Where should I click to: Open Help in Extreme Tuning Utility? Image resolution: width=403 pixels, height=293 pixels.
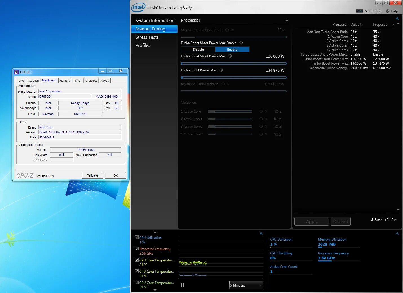[392, 11]
